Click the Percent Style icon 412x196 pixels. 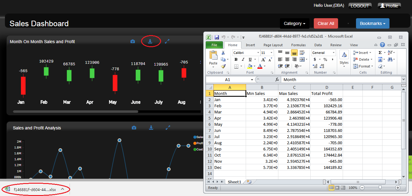pyautogui.click(x=325, y=59)
